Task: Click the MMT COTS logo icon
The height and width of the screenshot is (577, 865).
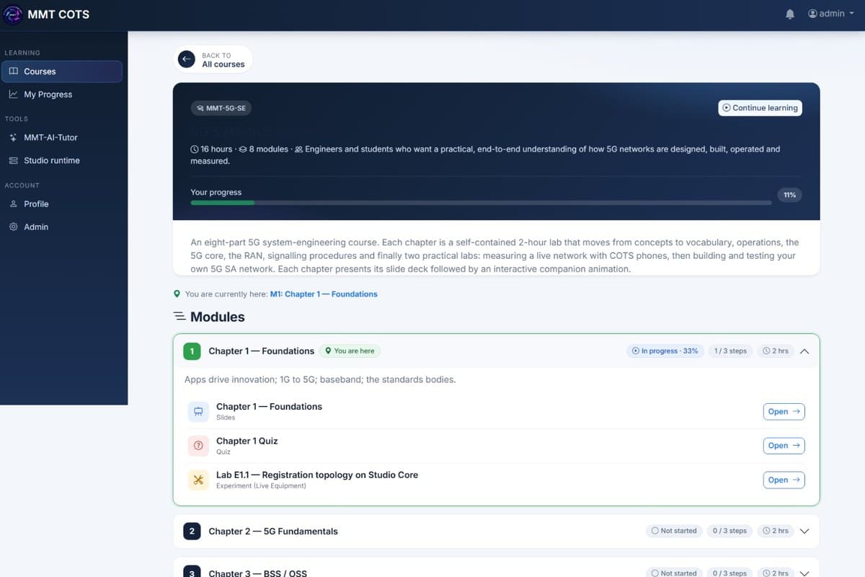Action: [13, 14]
